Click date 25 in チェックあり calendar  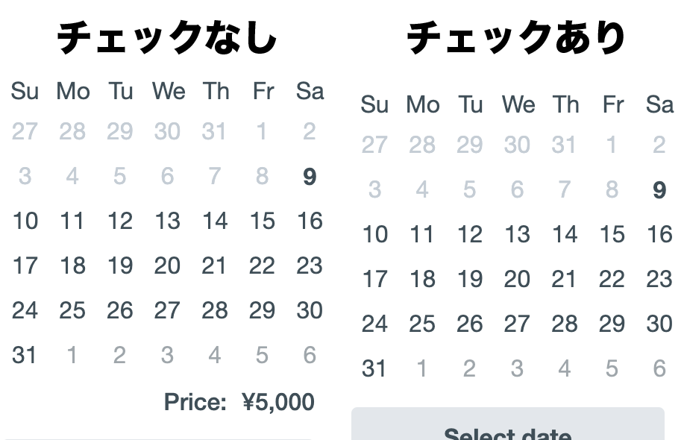(422, 324)
